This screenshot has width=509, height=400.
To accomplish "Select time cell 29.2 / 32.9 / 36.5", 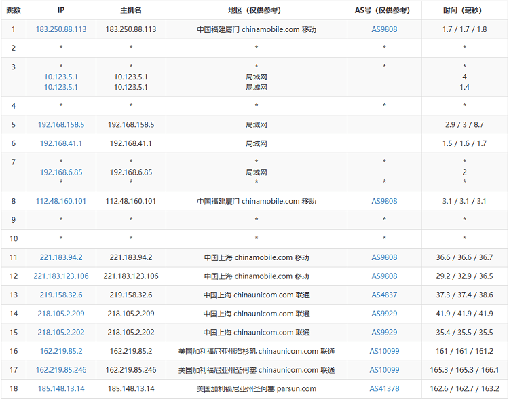I will coord(464,276).
